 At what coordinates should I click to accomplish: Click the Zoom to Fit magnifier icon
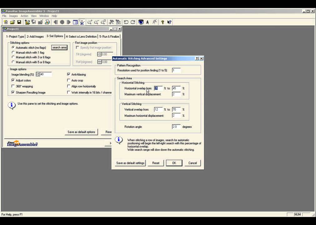103,22
